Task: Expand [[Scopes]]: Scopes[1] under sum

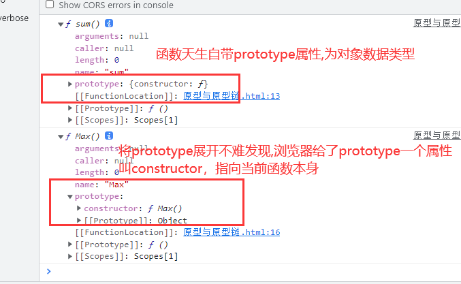Action: point(69,120)
